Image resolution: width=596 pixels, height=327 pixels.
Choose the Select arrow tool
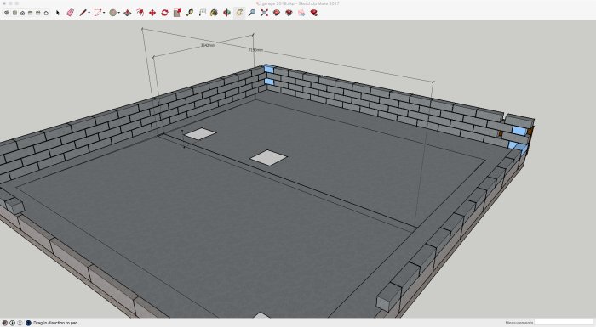click(58, 13)
